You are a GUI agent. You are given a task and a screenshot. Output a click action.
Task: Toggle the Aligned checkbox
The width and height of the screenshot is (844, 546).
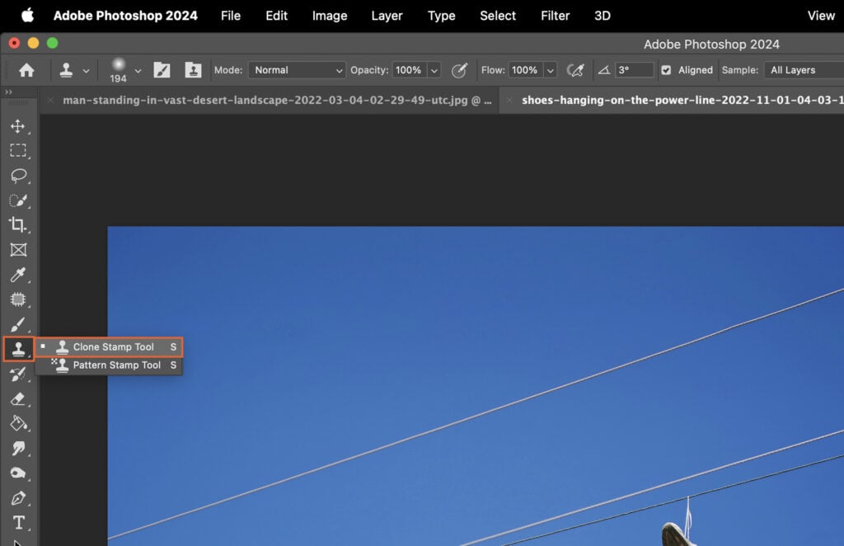point(666,70)
